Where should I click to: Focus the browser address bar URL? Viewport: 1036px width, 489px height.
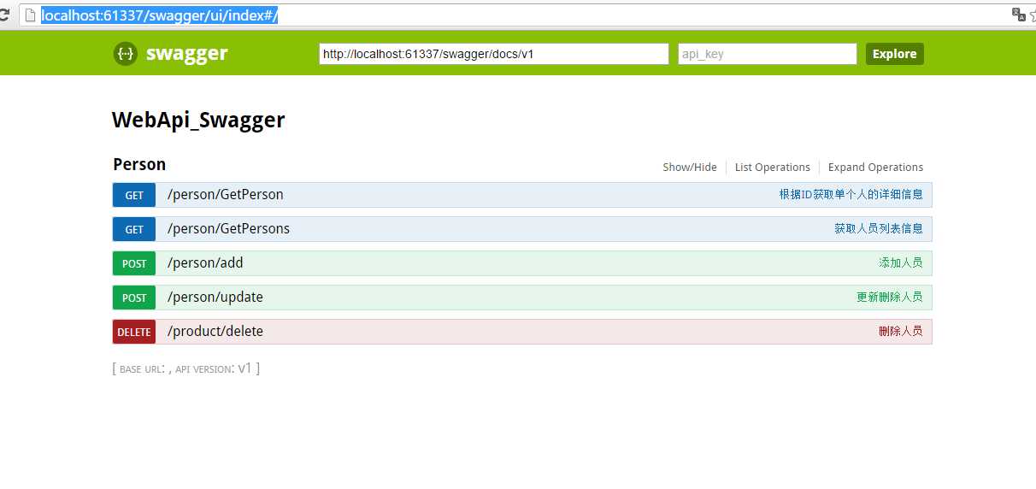[160, 15]
